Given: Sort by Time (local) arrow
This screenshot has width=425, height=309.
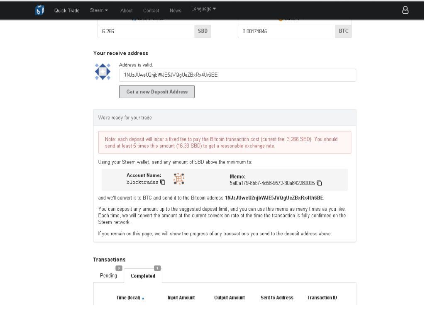Looking at the screenshot, I should coord(143,298).
